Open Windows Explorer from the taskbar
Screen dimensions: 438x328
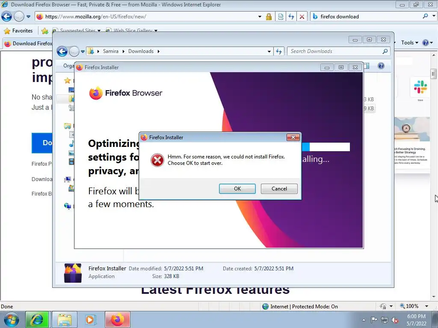(x=65, y=319)
